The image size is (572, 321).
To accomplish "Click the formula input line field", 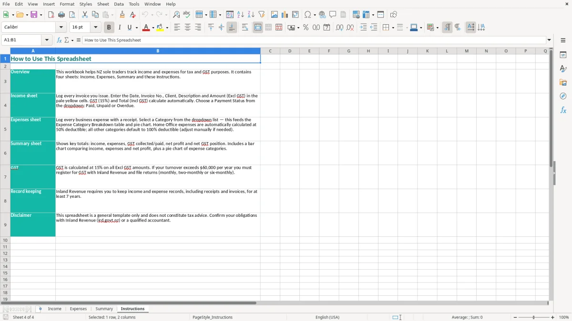I will click(314, 40).
